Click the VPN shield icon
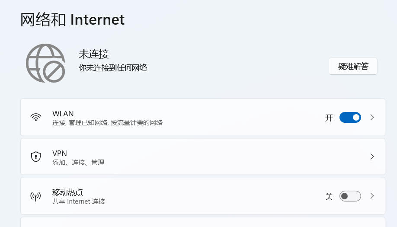This screenshot has width=397, height=227. pos(36,157)
